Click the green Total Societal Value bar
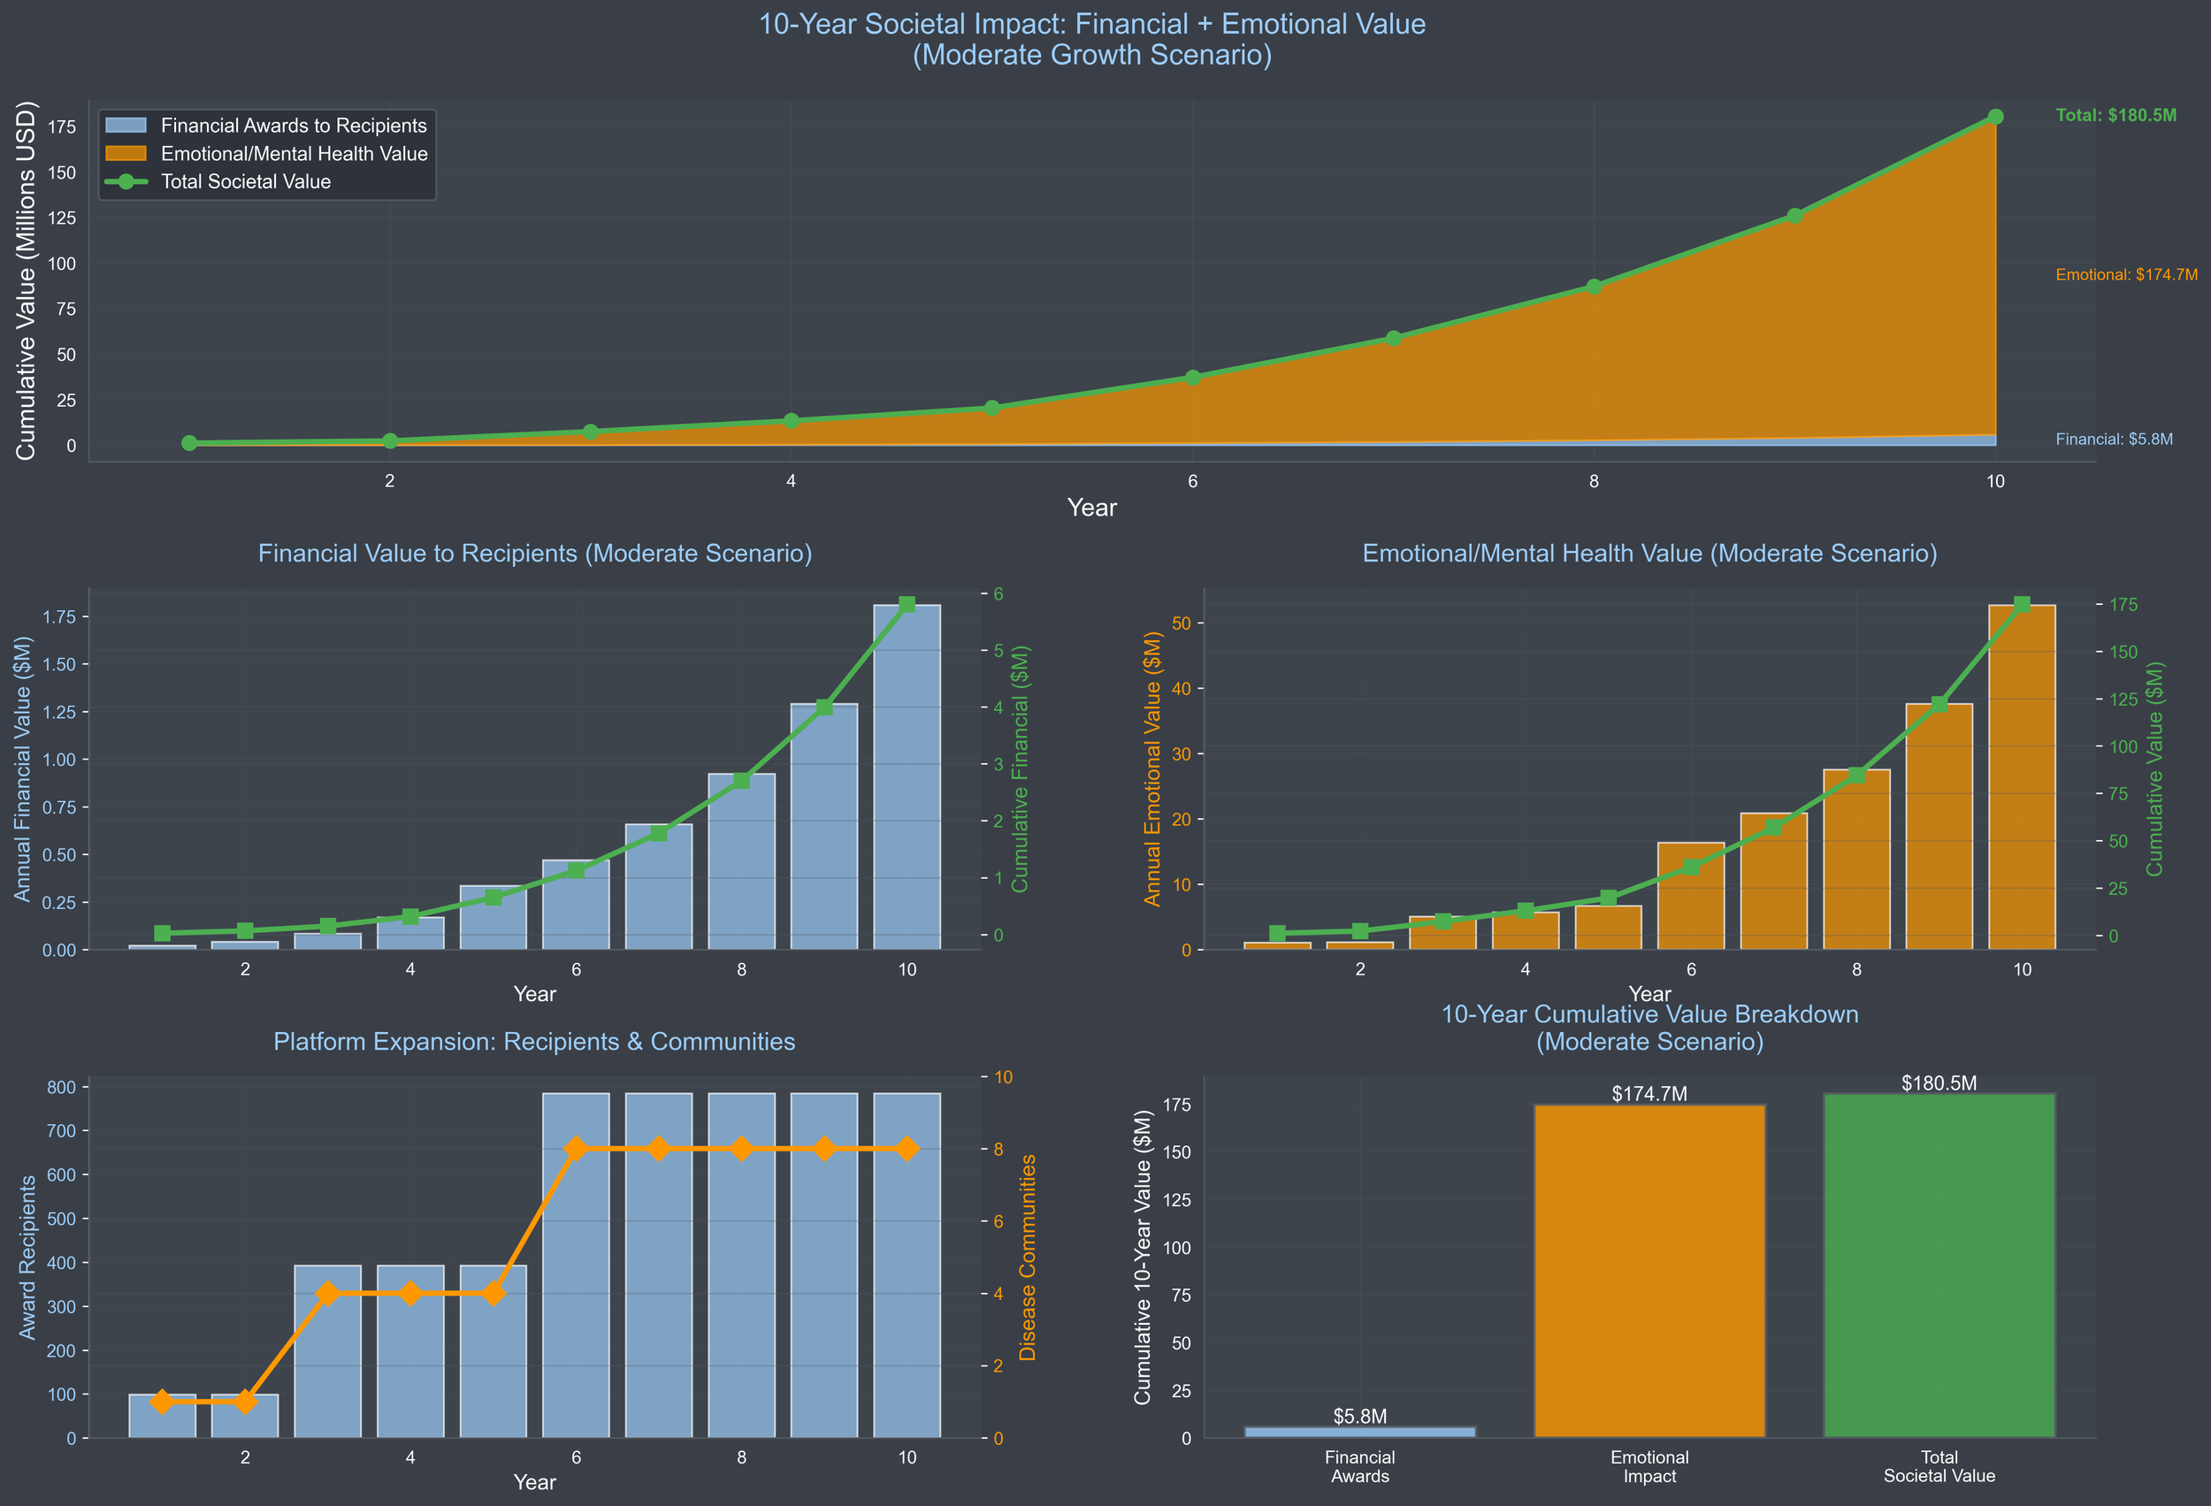The width and height of the screenshot is (2211, 1506). click(x=1939, y=1265)
